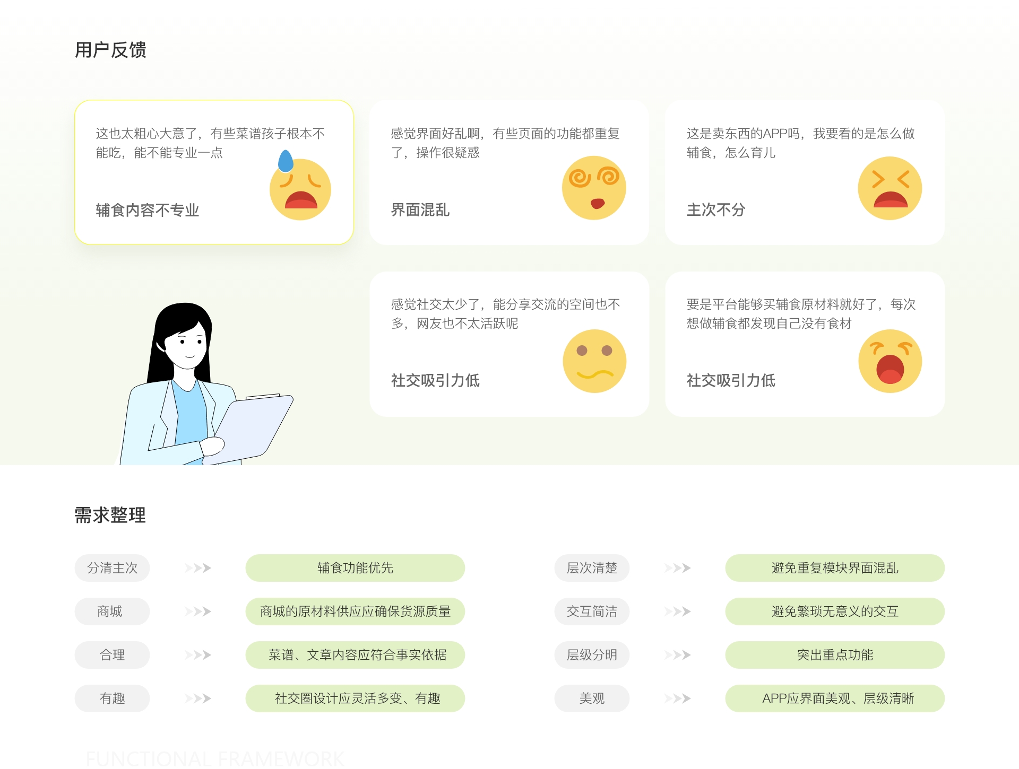Select the 交互简洁 tag

[592, 611]
